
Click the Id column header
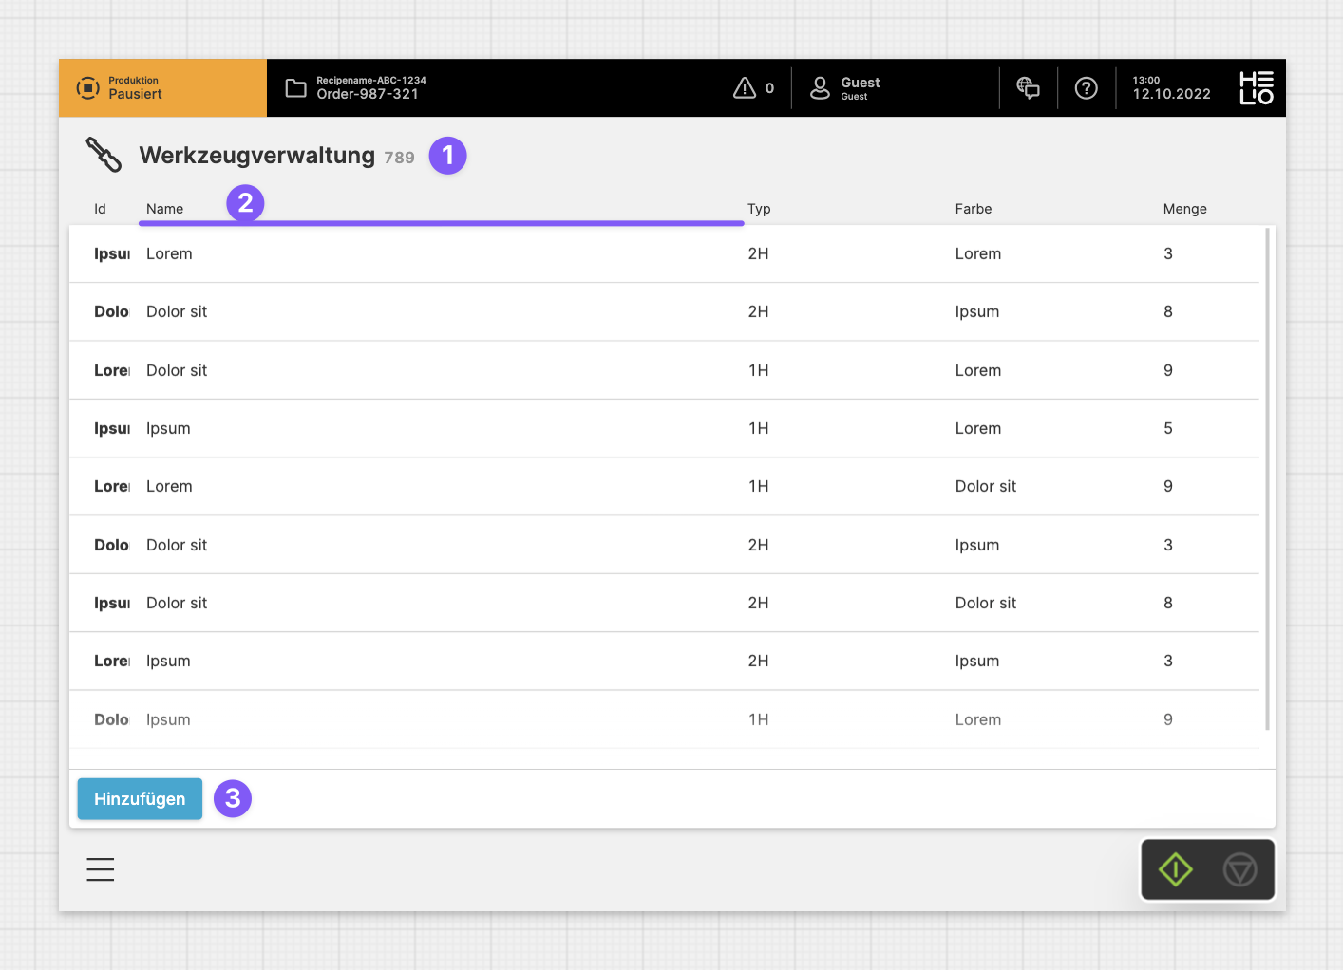(100, 209)
